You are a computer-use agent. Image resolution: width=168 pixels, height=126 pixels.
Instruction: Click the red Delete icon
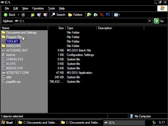click(102, 15)
